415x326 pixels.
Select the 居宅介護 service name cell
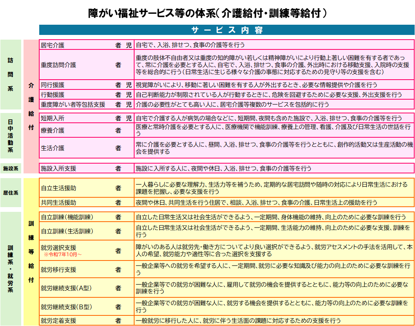click(53, 45)
